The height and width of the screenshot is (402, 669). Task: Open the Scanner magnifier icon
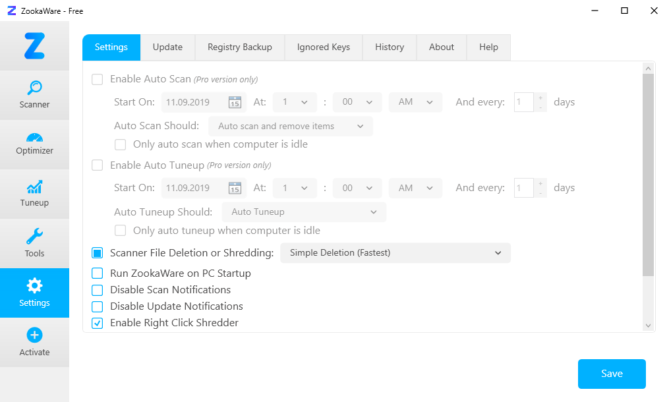34,88
